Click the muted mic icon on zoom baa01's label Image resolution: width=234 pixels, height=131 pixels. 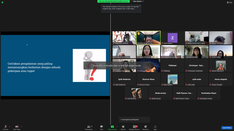pyautogui.click(x=162, y=43)
